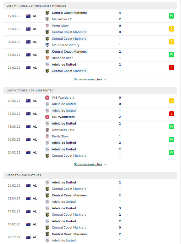The image size is (181, 244).
Task: Open Show more matches under Central Coast Mariners
Action: [88, 79]
